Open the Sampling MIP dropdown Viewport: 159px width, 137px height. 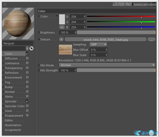[x=98, y=44]
